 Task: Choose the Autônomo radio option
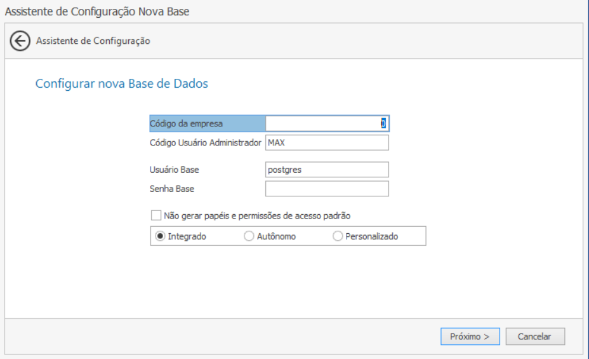click(249, 236)
